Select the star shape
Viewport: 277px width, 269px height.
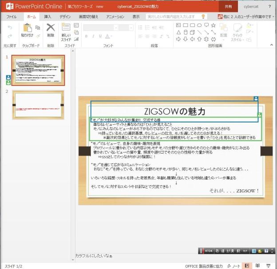pos(214,25)
